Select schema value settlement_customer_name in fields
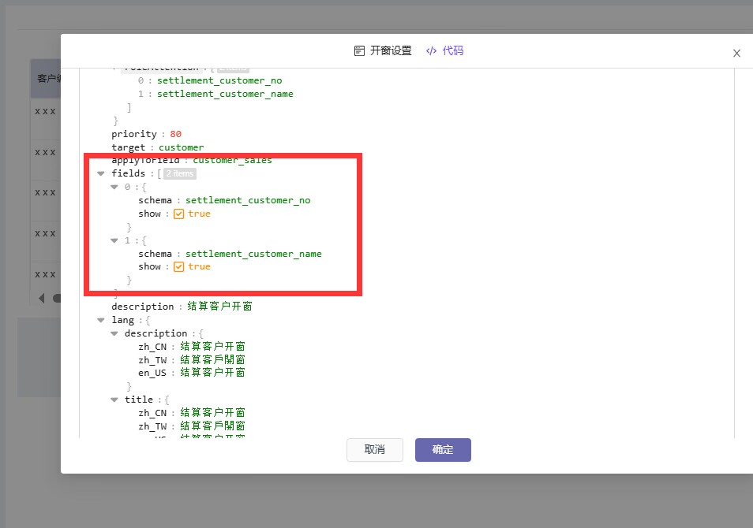753x528 pixels. 253,255
